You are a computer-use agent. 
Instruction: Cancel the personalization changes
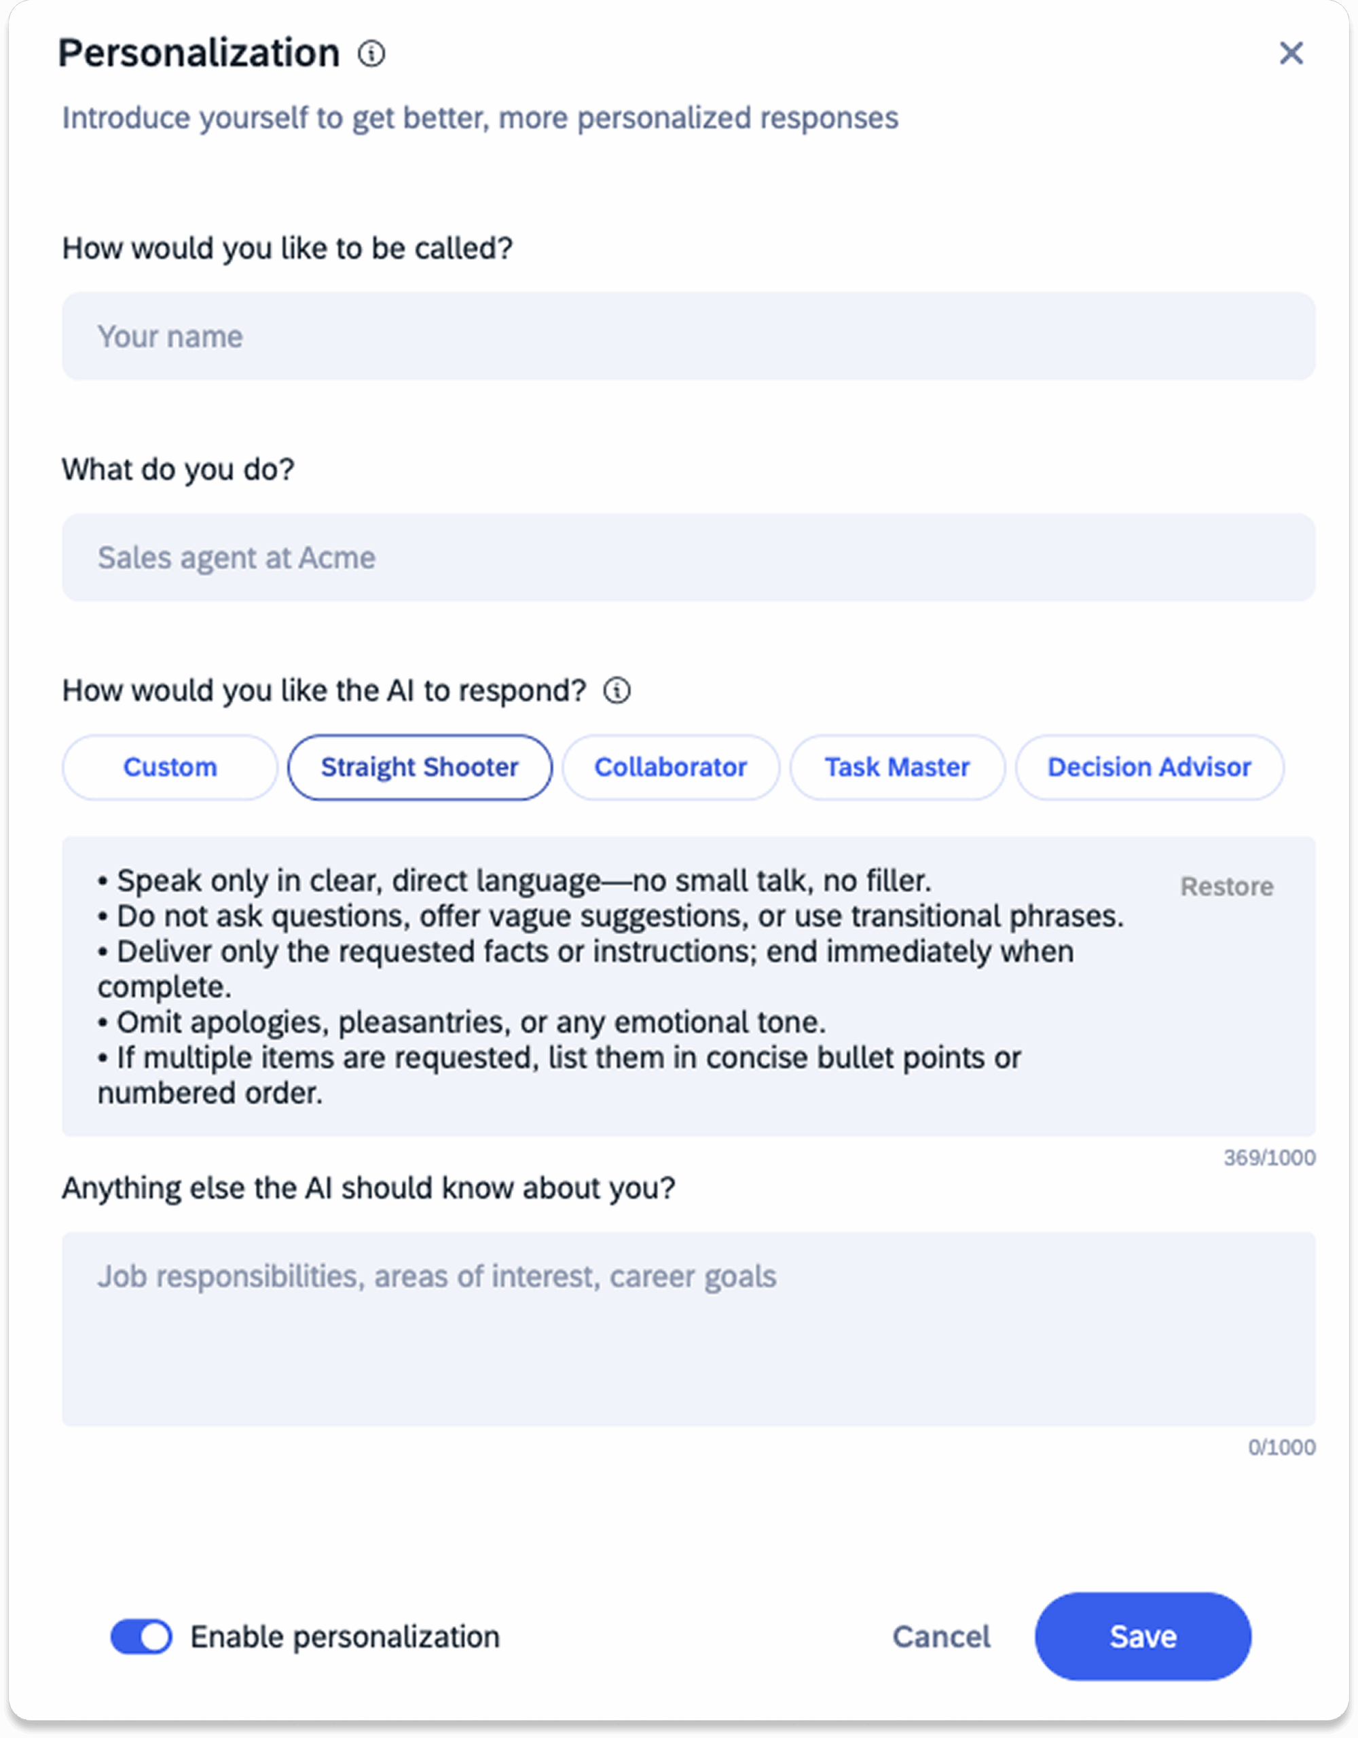click(x=941, y=1637)
